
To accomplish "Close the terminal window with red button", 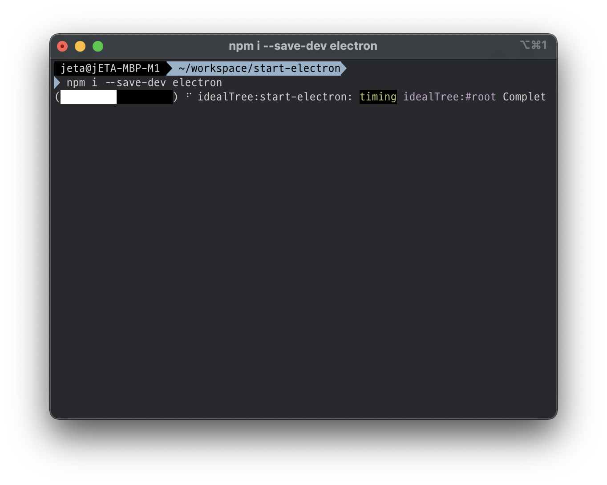I will (x=62, y=46).
